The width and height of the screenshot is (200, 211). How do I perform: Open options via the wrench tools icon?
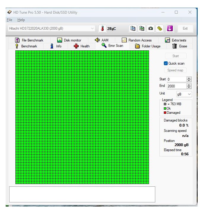[160, 28]
